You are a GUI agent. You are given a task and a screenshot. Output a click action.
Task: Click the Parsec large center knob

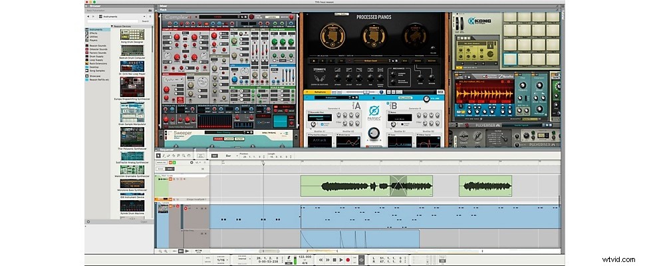click(x=374, y=133)
